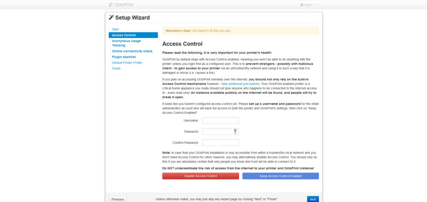Click the OctoPrint logo icon
This screenshot has height=202, width=427.
coord(111,5)
